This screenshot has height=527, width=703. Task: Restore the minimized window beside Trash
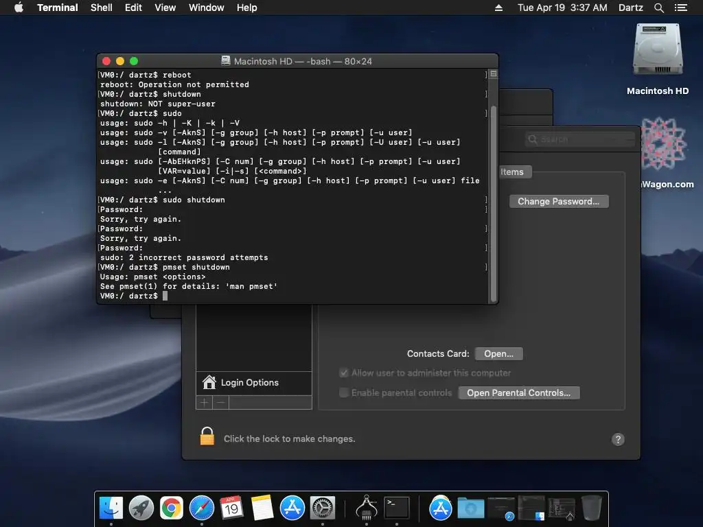(561, 509)
